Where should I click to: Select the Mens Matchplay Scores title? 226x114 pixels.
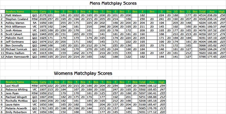coord(113,3)
